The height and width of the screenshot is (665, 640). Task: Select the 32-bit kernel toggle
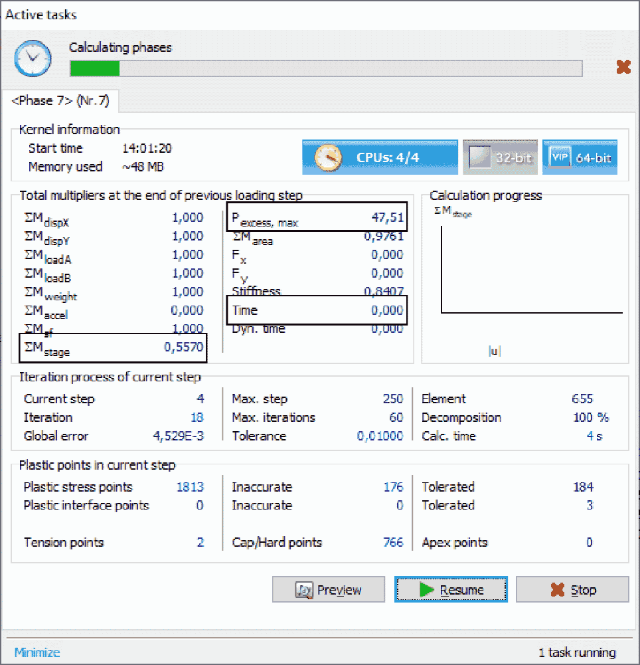500,157
